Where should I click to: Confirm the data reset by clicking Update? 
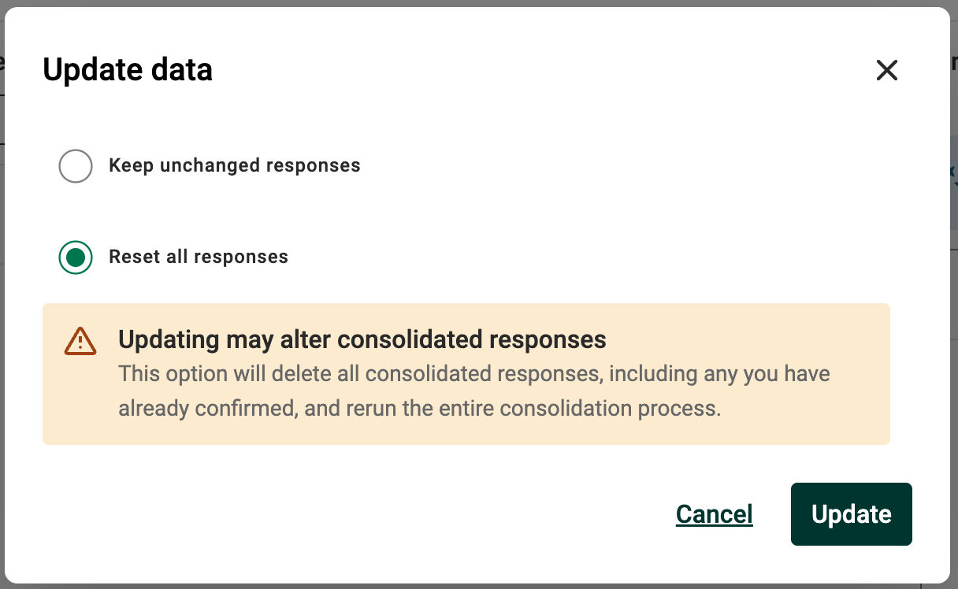pyautogui.click(x=851, y=514)
